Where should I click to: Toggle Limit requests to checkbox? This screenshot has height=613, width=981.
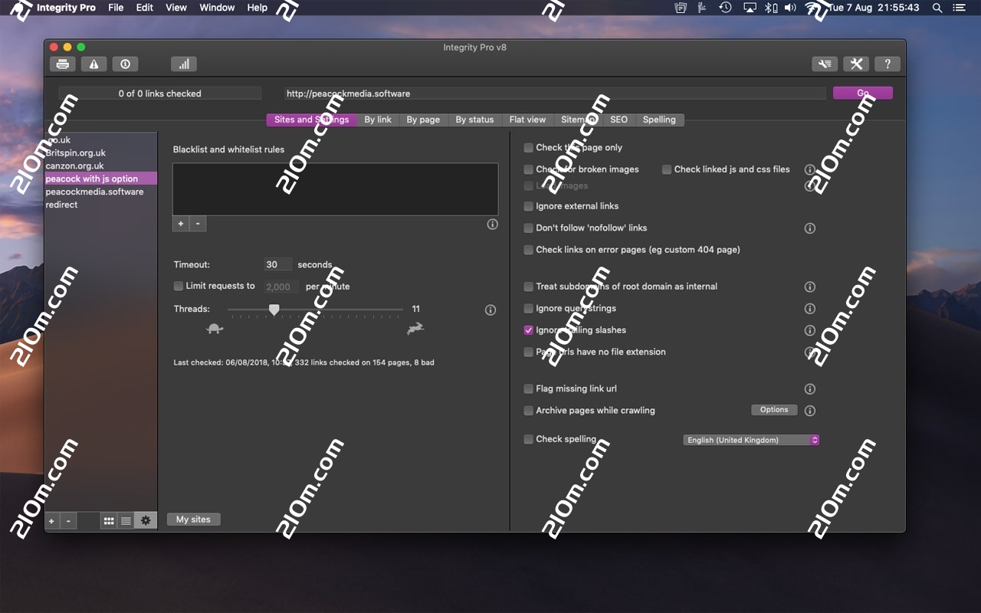point(179,286)
